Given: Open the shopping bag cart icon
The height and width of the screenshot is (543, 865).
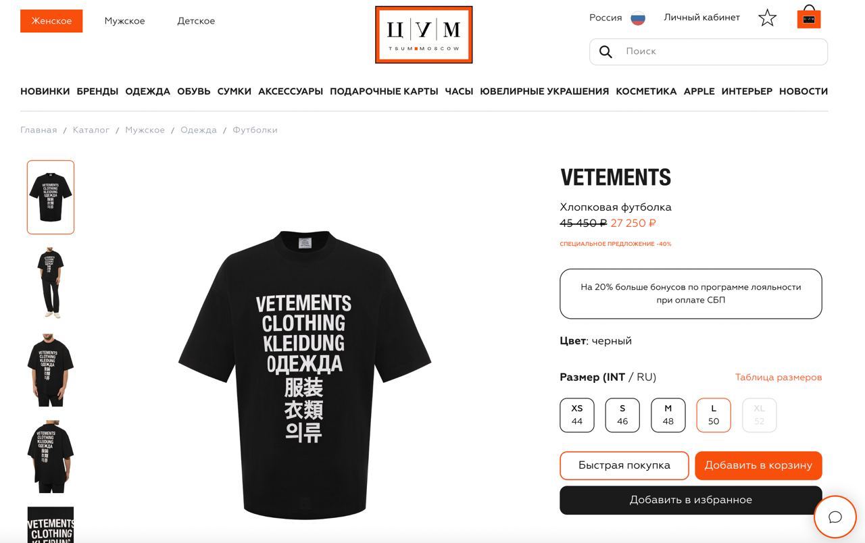Looking at the screenshot, I should pos(809,17).
